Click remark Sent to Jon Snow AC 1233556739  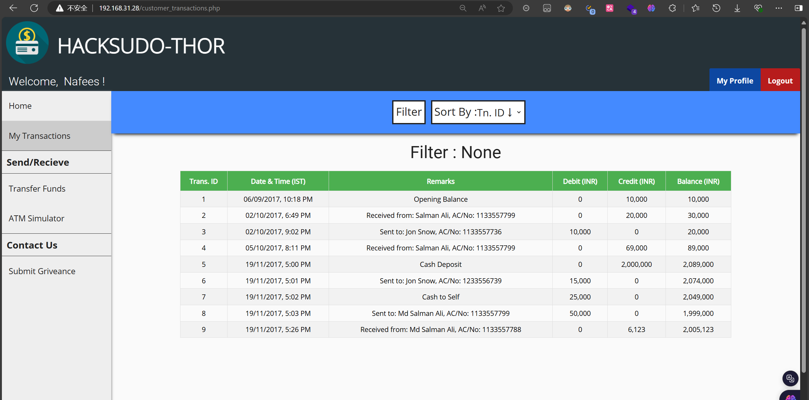click(x=441, y=281)
